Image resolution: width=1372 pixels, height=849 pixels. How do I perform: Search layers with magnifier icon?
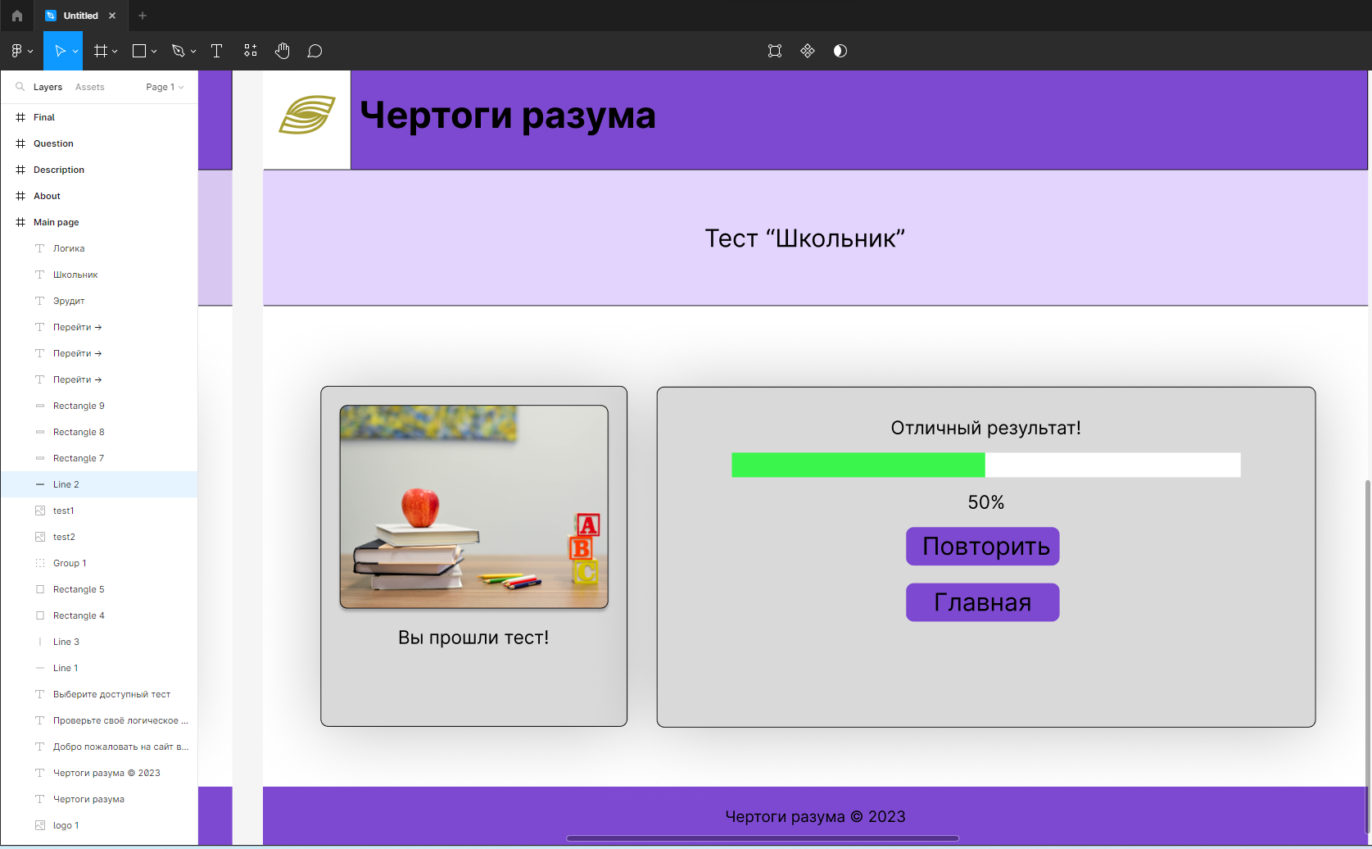pos(20,87)
